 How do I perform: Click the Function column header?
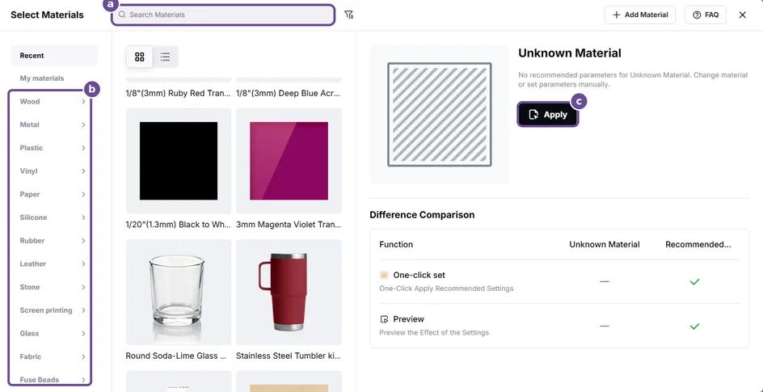396,245
